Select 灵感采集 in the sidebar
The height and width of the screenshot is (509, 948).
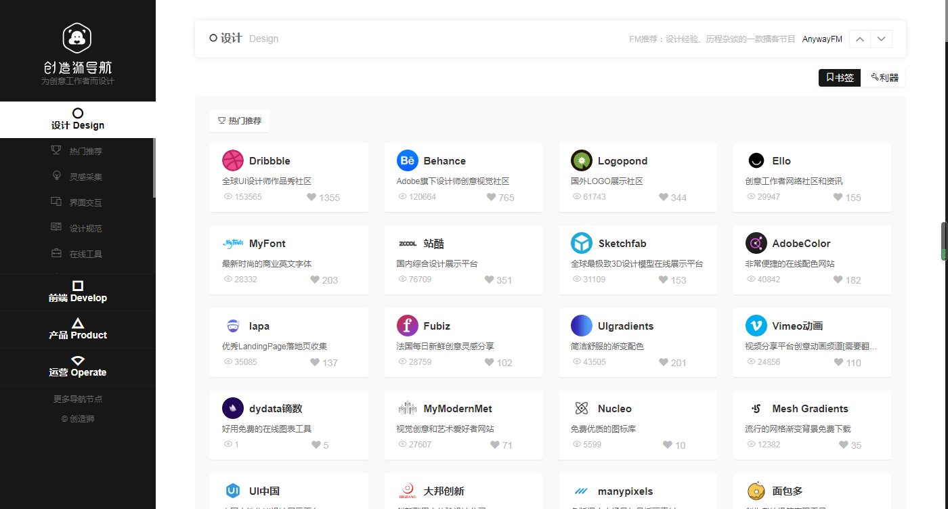[78, 177]
